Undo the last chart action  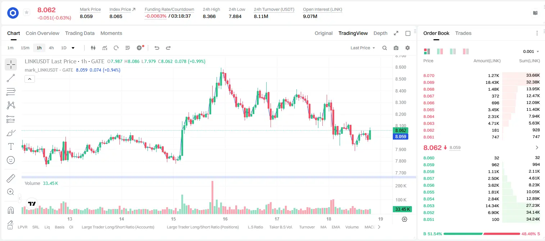[x=157, y=48]
